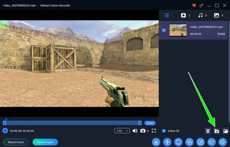This screenshot has height=147, width=230.
Task: Take a snapshot with camera icon
Action: 143,131
